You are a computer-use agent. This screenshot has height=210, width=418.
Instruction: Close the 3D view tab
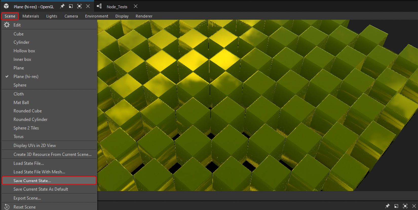pos(88,6)
